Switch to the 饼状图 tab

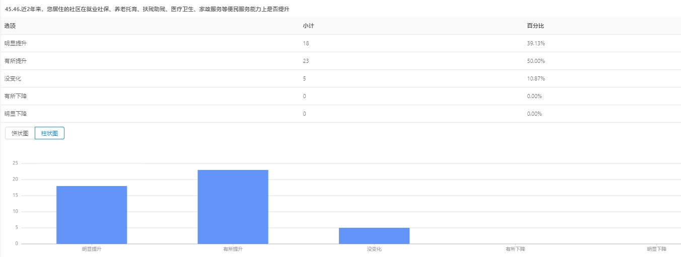20,133
